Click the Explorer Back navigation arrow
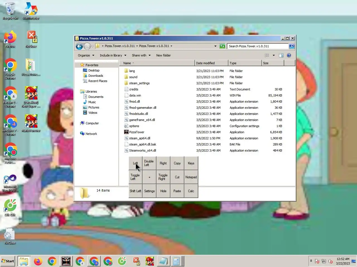Image resolution: width=357 pixels, height=267 pixels. click(79, 46)
